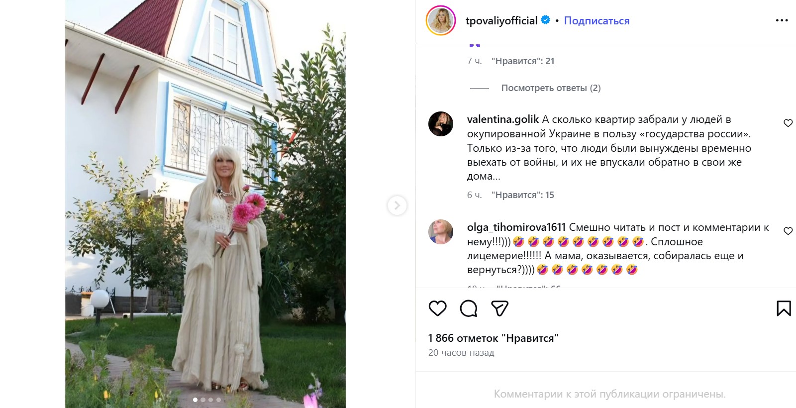This screenshot has height=408, width=796.
Task: Open olga_tihomirova1611's profile link
Action: pyautogui.click(x=516, y=227)
